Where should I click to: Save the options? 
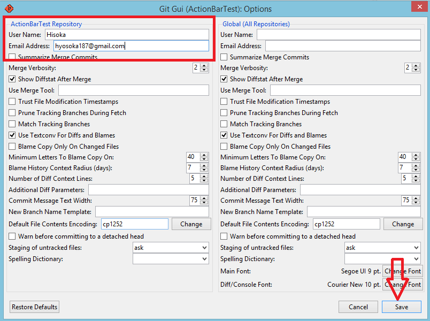point(402,307)
